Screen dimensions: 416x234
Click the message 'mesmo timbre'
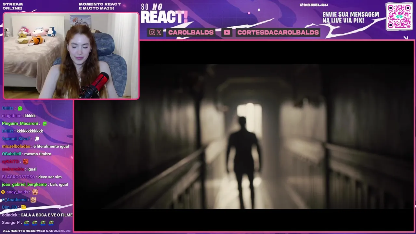[38, 154]
